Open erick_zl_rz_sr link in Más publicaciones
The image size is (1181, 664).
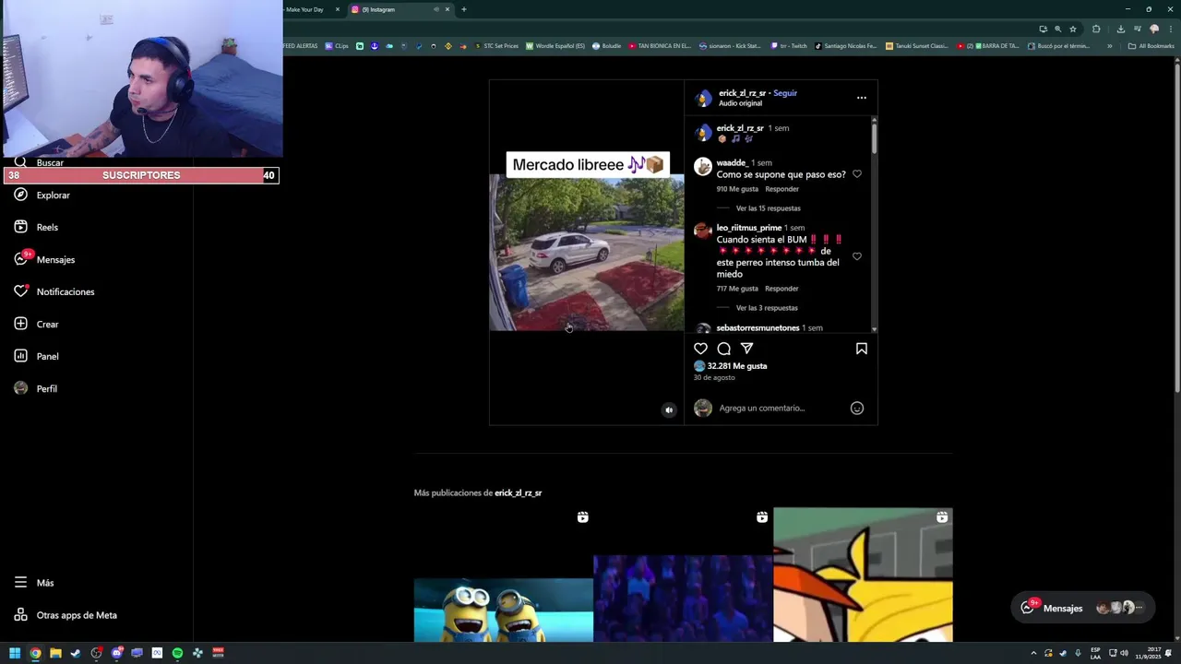tap(518, 493)
